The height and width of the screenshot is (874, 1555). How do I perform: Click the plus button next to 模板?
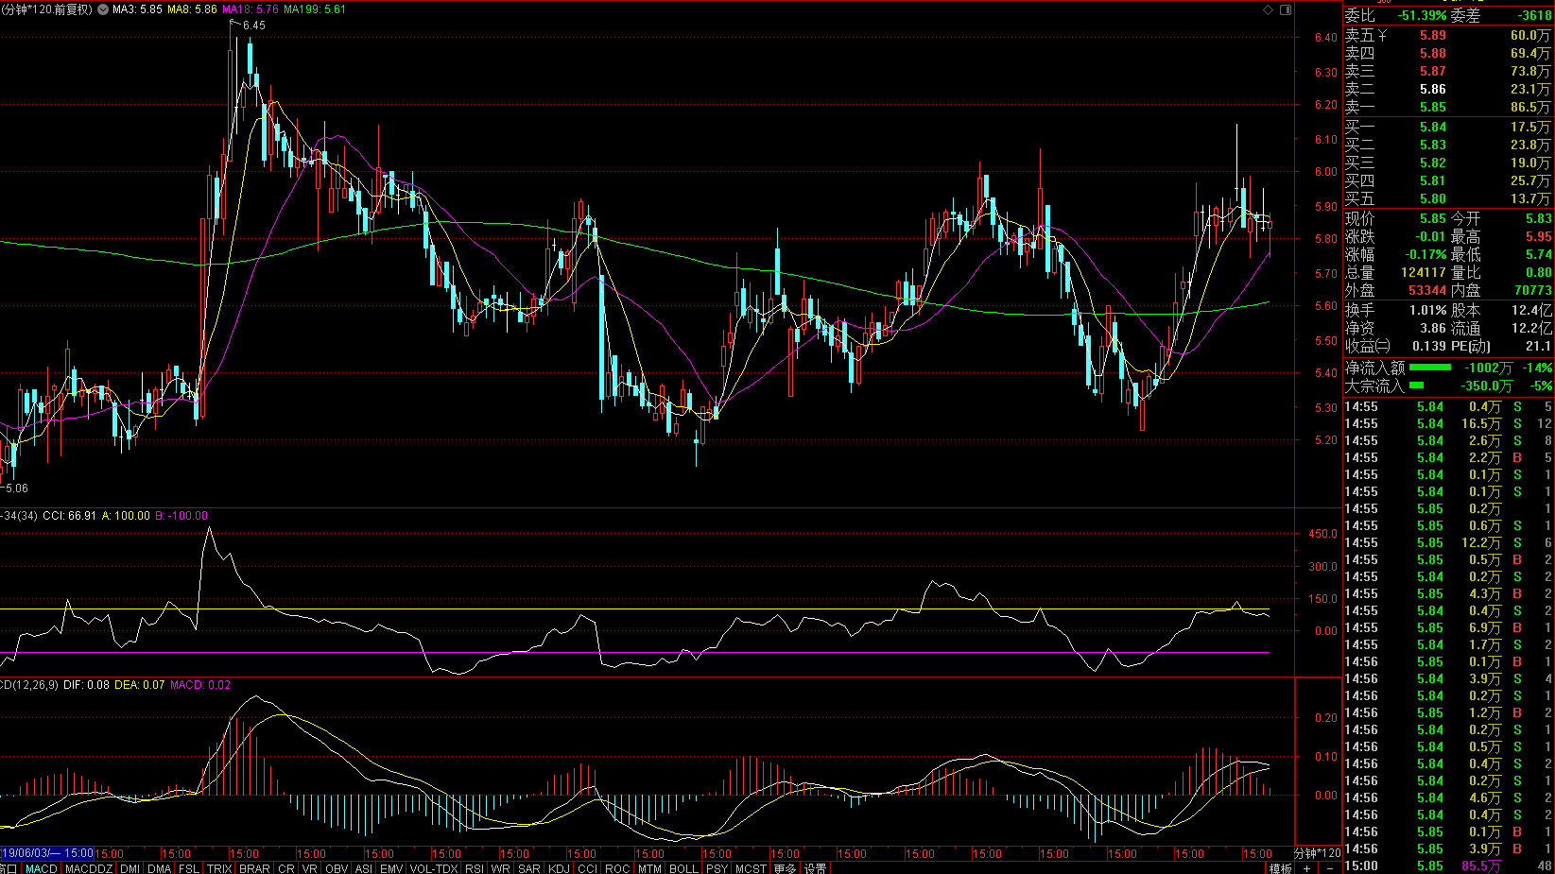1307,868
